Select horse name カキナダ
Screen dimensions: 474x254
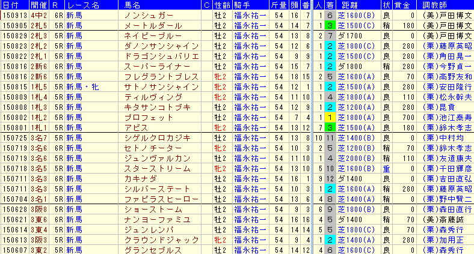140,179
